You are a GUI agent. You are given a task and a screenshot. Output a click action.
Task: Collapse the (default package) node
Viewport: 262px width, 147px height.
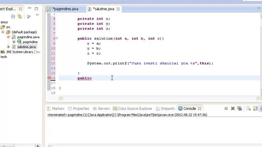pos(3,32)
